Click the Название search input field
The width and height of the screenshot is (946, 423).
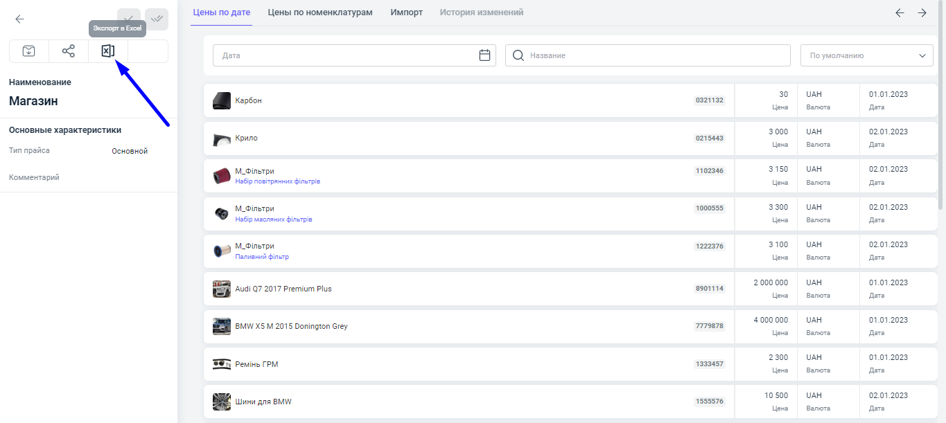(x=655, y=55)
